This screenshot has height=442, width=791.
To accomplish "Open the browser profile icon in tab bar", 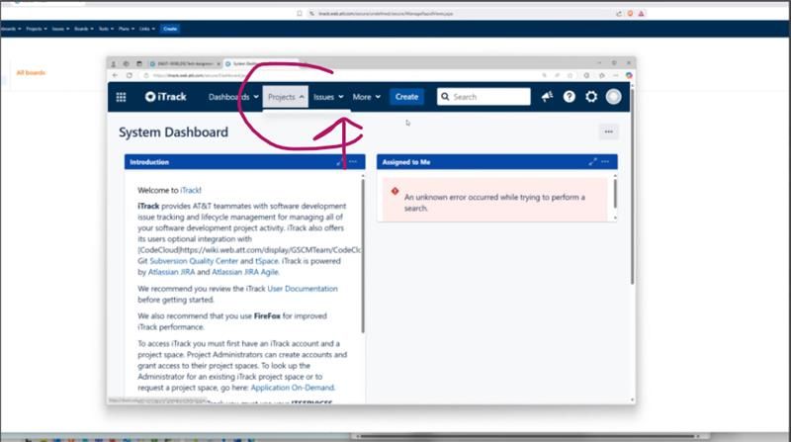I will (x=114, y=63).
